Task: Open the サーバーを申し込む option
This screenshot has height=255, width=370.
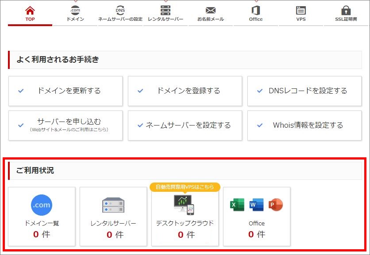Action: 66,125
